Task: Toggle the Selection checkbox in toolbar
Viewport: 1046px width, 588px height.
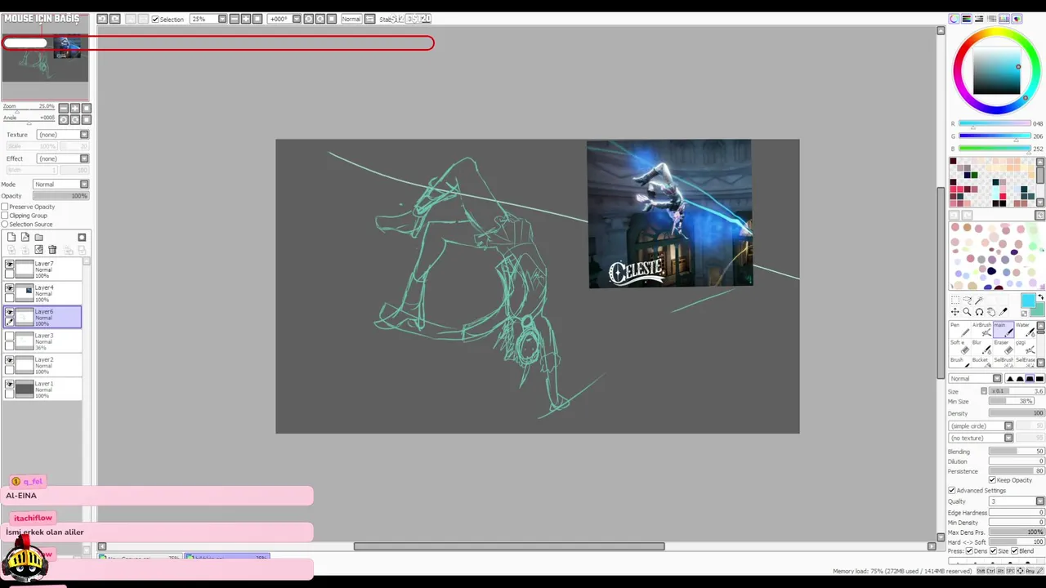Action: (155, 19)
